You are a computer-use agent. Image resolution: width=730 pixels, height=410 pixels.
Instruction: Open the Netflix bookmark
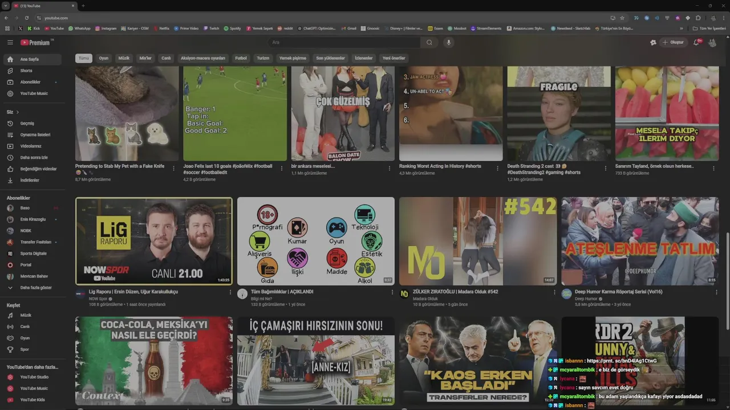click(x=161, y=28)
